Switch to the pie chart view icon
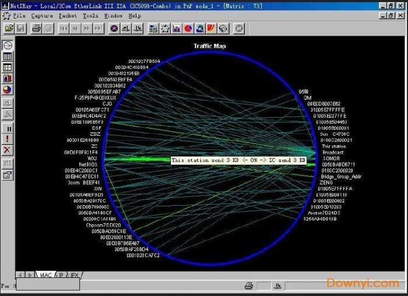The width and height of the screenshot is (408, 296). click(x=8, y=90)
